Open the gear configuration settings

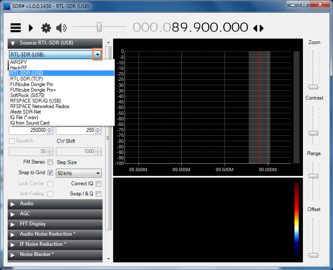[x=46, y=28]
